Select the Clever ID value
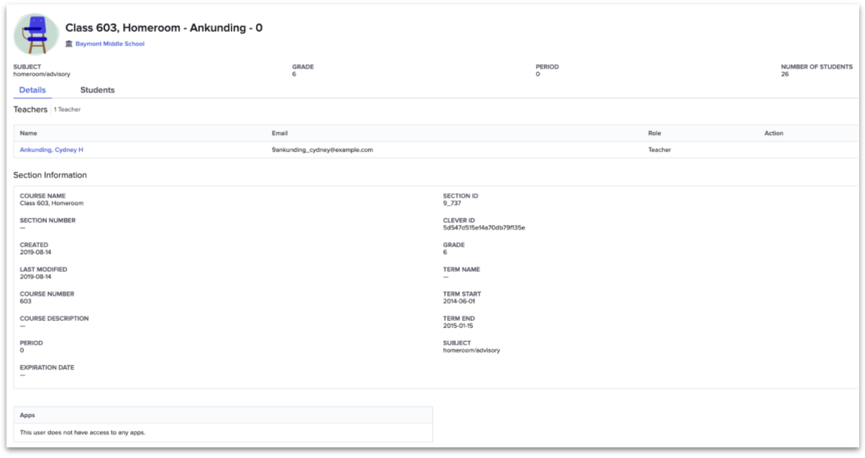This screenshot has width=865, height=458. tap(487, 226)
